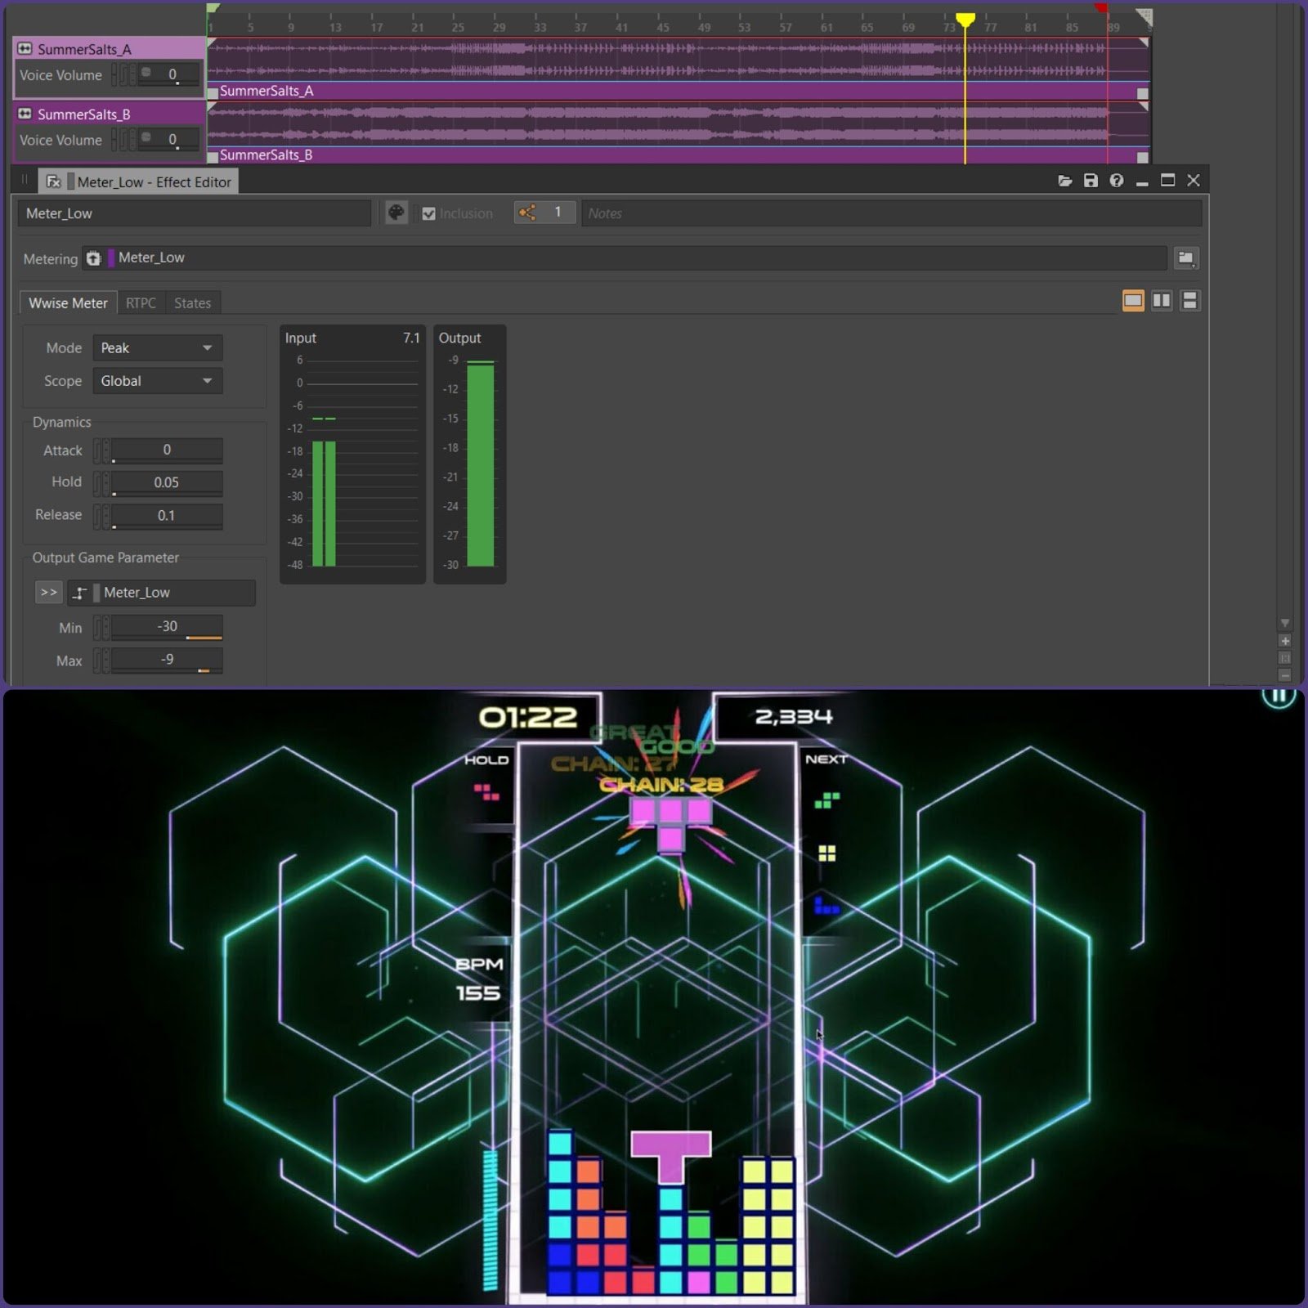
Task: Open Help with the question mark icon
Action: [1117, 181]
